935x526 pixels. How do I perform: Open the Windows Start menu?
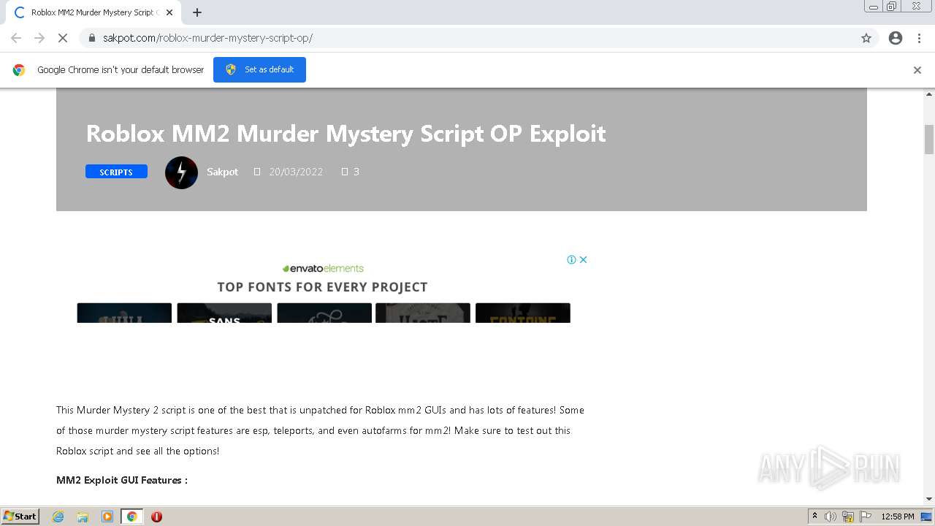pyautogui.click(x=20, y=517)
